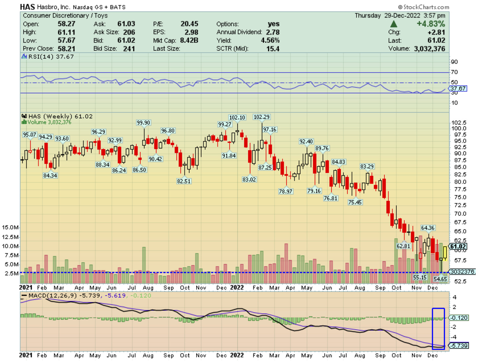Click the RSI current value tag 37.67
Viewport: 478px width, 363px height.
click(x=458, y=89)
